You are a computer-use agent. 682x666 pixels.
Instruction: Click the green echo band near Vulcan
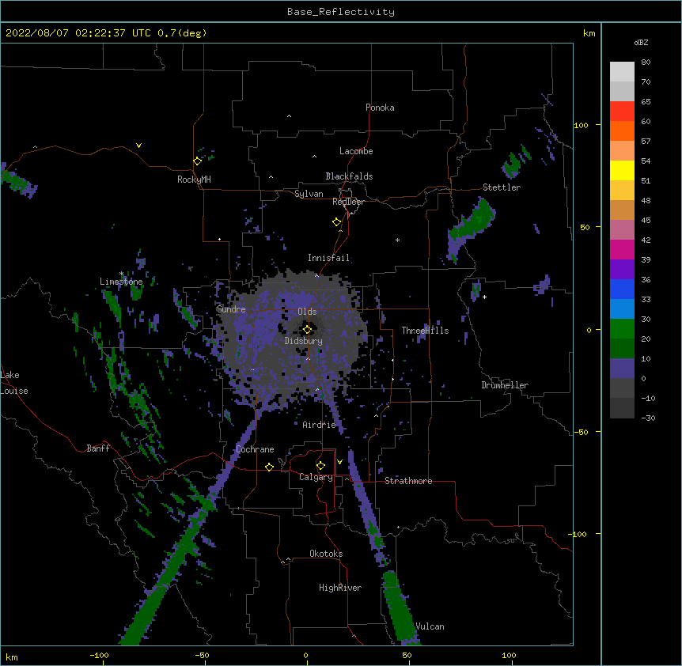(400, 607)
